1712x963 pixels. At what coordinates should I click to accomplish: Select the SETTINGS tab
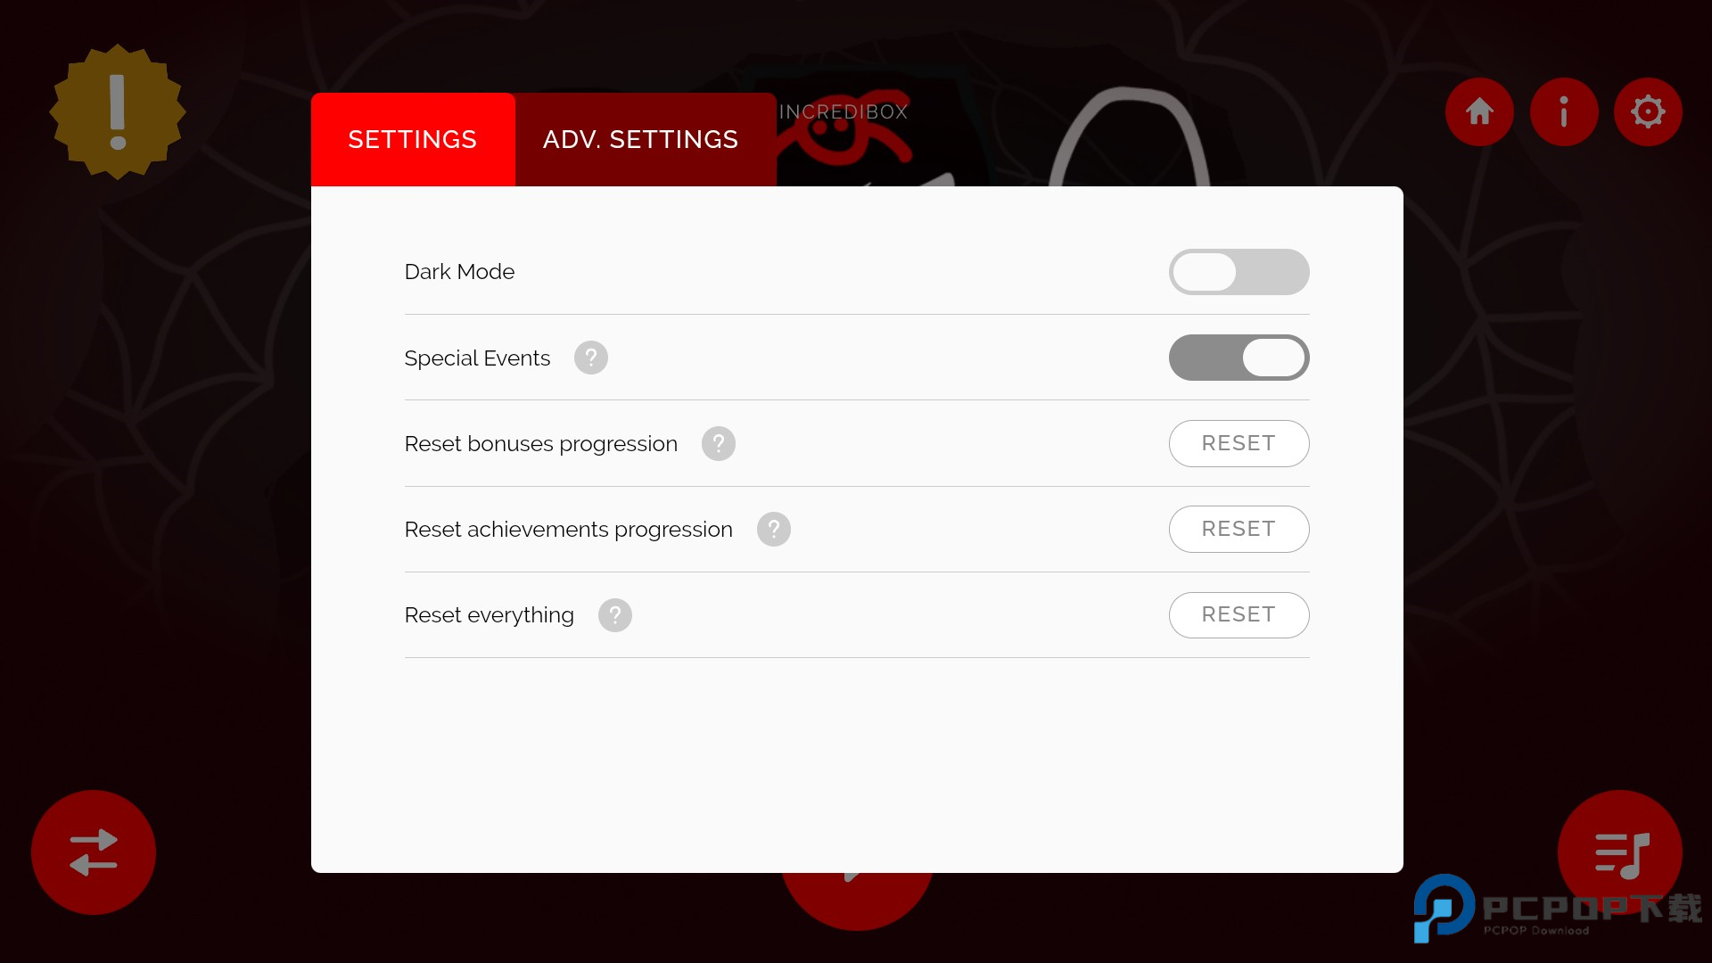pyautogui.click(x=413, y=140)
